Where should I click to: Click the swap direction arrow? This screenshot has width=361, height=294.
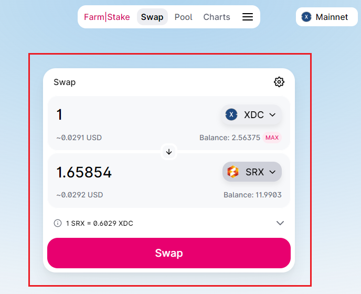[169, 152]
